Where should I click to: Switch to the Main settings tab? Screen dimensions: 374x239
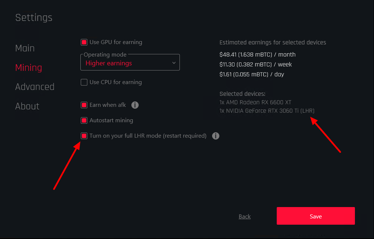coord(25,48)
